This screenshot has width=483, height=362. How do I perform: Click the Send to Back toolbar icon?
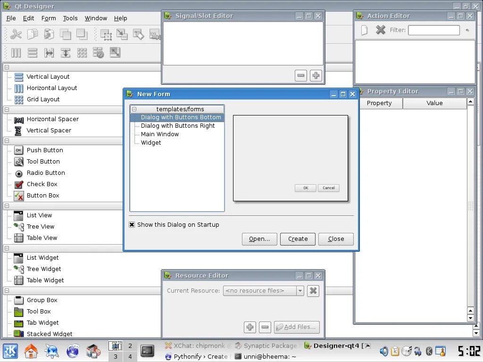click(x=65, y=34)
